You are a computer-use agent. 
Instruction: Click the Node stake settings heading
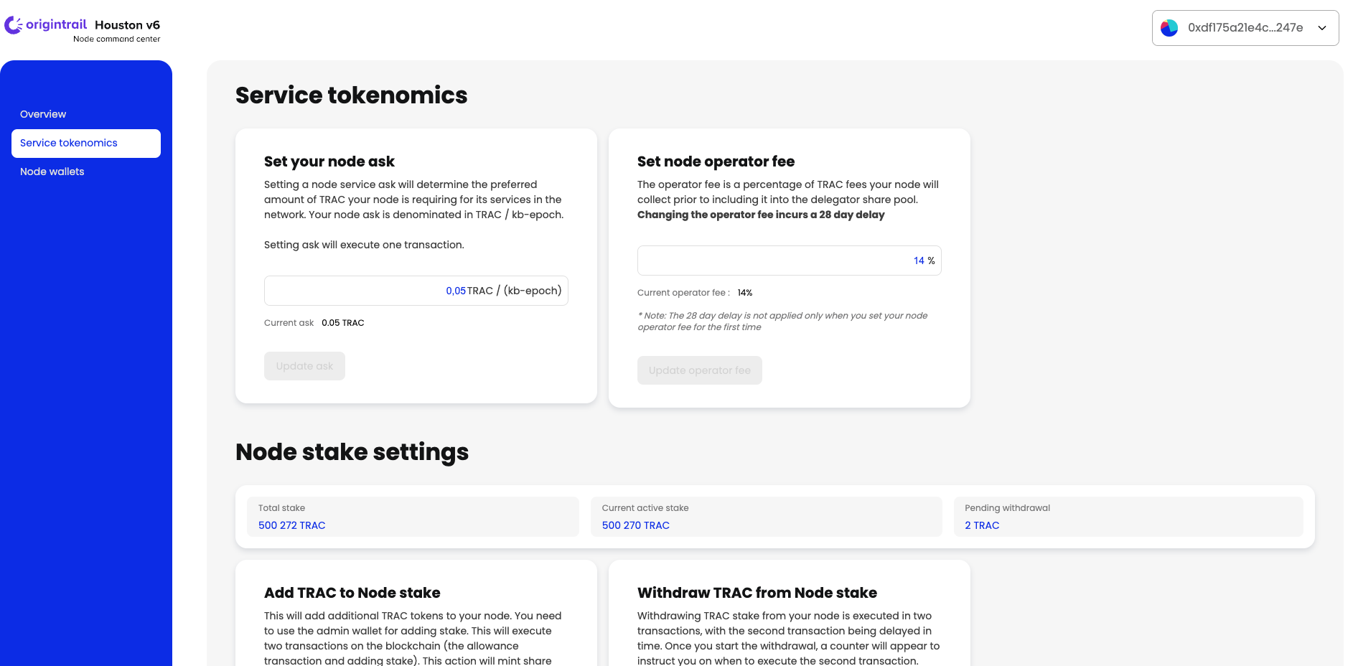pyautogui.click(x=352, y=452)
